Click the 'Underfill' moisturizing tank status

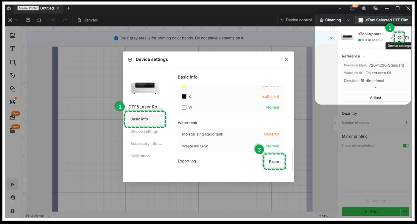click(x=272, y=134)
